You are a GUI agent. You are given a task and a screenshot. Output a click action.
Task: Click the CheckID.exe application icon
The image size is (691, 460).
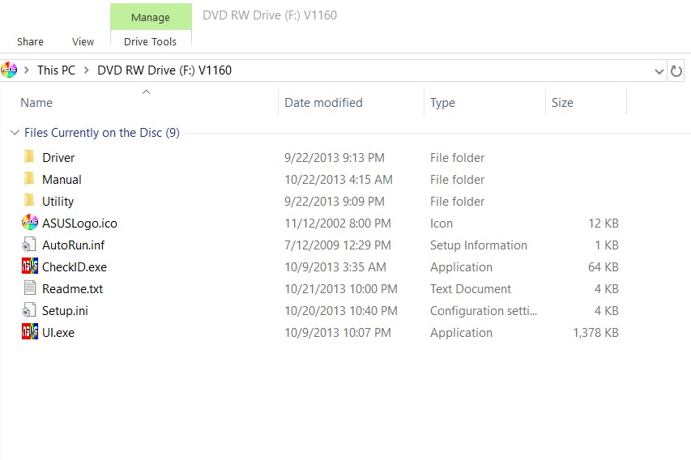pyautogui.click(x=29, y=266)
